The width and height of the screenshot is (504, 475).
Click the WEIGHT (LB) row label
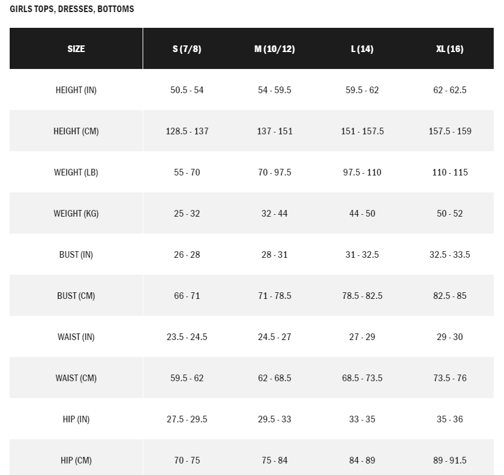[76, 172]
